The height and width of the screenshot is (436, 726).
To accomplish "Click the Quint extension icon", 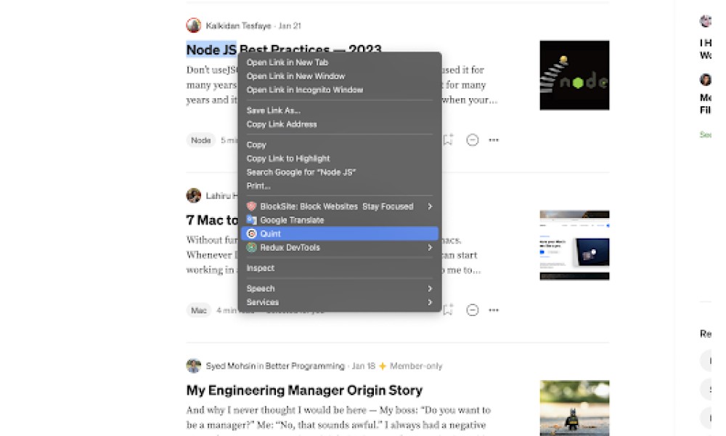I will pyautogui.click(x=251, y=233).
